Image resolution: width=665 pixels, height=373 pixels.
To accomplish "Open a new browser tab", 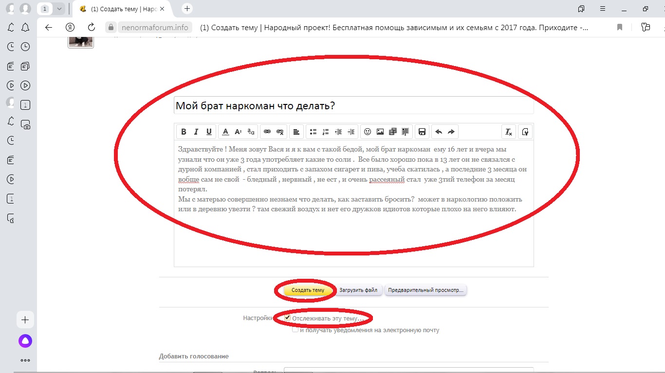I will coord(187,9).
